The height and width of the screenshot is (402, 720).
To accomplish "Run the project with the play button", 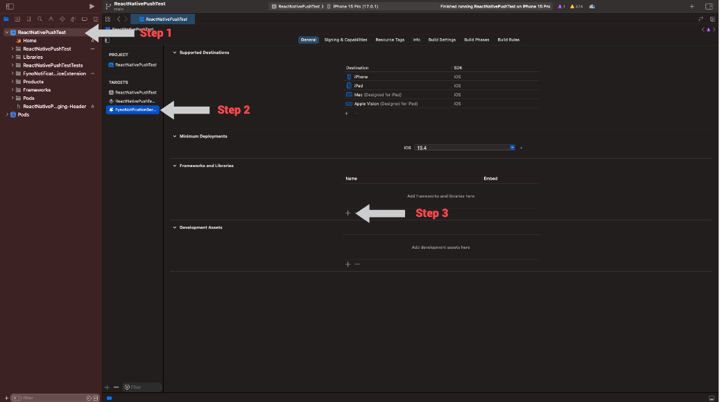I will (92, 6).
